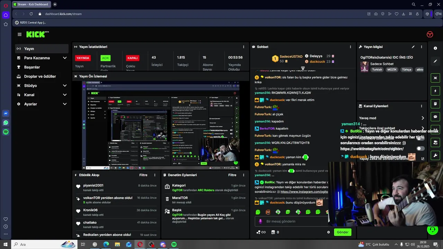443x249 pixels.
Task: Click the chat settings gear icon
Action: (x=328, y=232)
